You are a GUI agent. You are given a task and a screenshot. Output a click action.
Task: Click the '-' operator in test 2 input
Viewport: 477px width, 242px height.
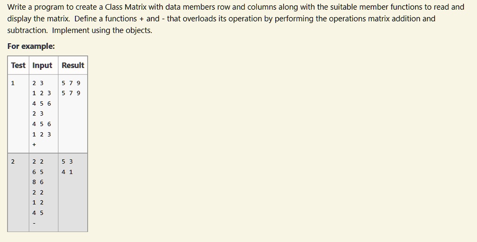pos(34,223)
